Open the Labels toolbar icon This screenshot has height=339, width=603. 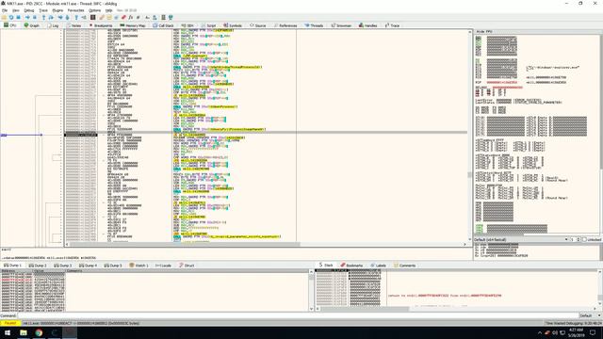click(116, 17)
